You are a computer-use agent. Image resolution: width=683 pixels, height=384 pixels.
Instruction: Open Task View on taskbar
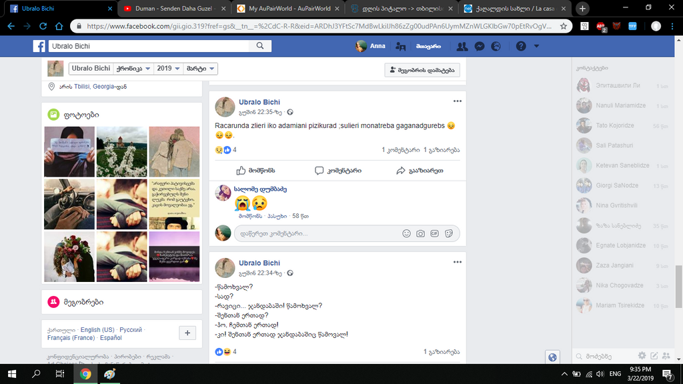(59, 374)
